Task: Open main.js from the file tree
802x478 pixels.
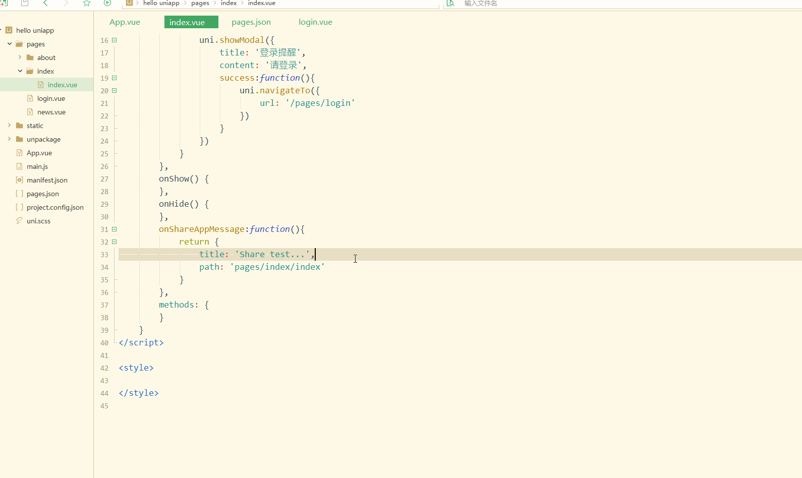Action: tap(37, 166)
